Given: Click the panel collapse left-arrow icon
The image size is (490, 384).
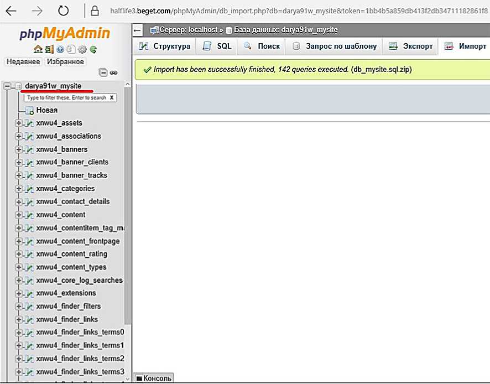Looking at the screenshot, I should (x=137, y=30).
